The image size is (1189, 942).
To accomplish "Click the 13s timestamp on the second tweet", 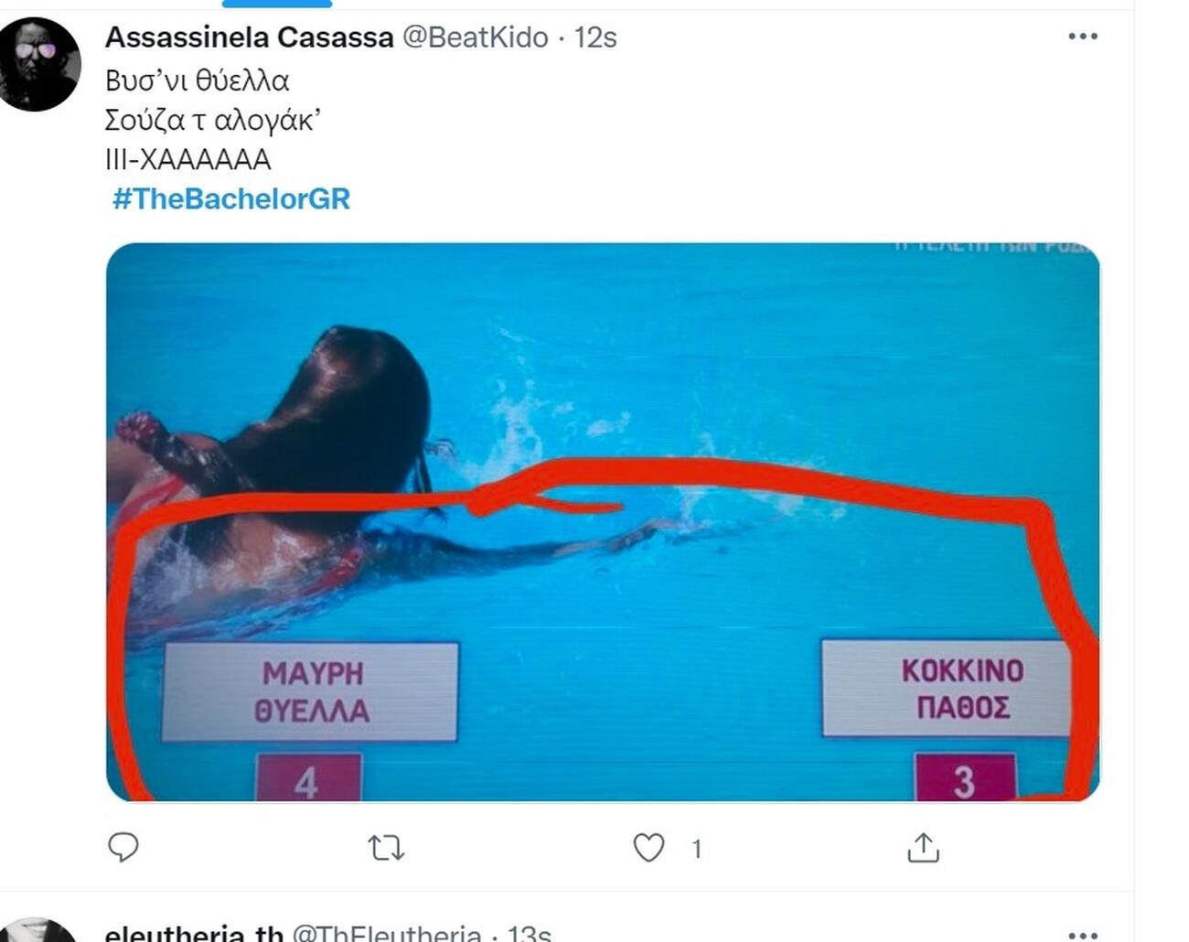I will pos(529,933).
